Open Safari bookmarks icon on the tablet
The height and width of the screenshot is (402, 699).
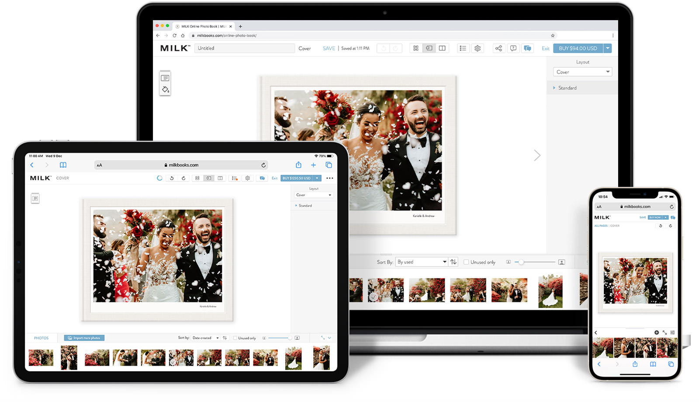tap(63, 165)
